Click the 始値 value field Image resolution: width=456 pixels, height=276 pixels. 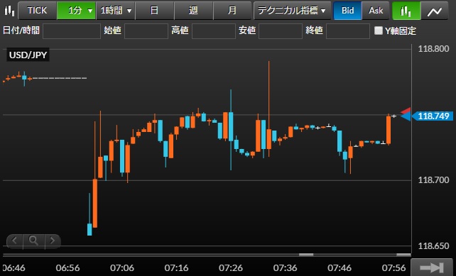pos(146,31)
